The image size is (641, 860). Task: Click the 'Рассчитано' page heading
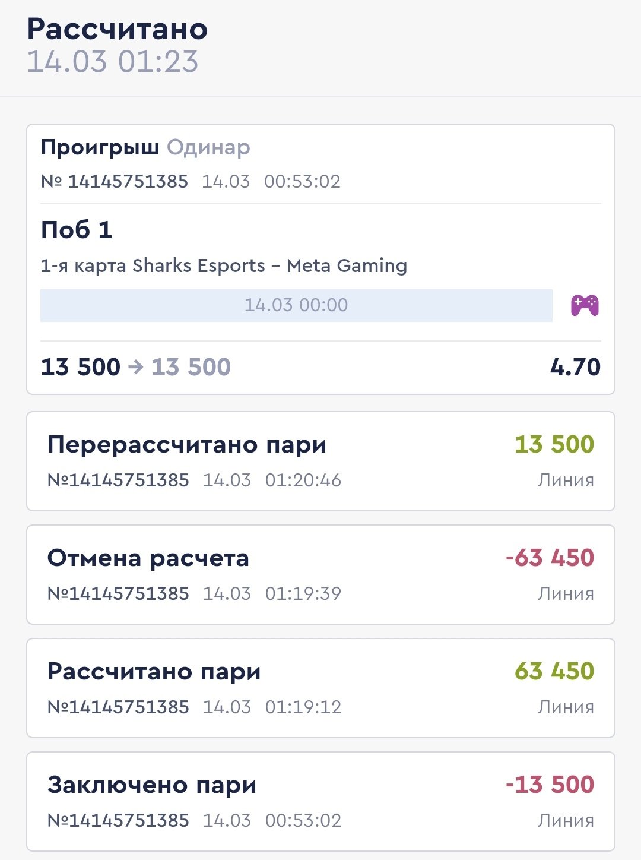coord(118,29)
